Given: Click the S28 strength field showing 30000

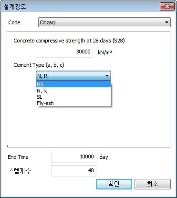Looking at the screenshot, I should 64,52.
